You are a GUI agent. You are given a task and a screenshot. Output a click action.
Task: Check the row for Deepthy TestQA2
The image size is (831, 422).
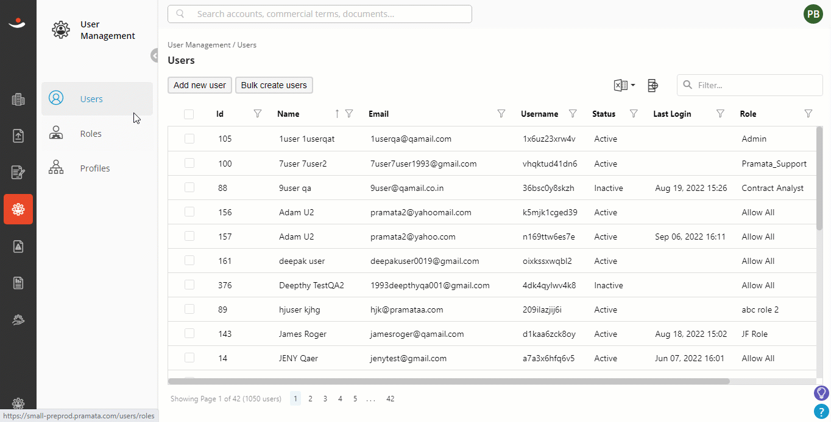coord(189,285)
